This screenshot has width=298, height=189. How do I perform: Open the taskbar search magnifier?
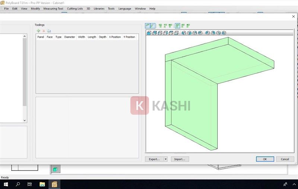18,184
